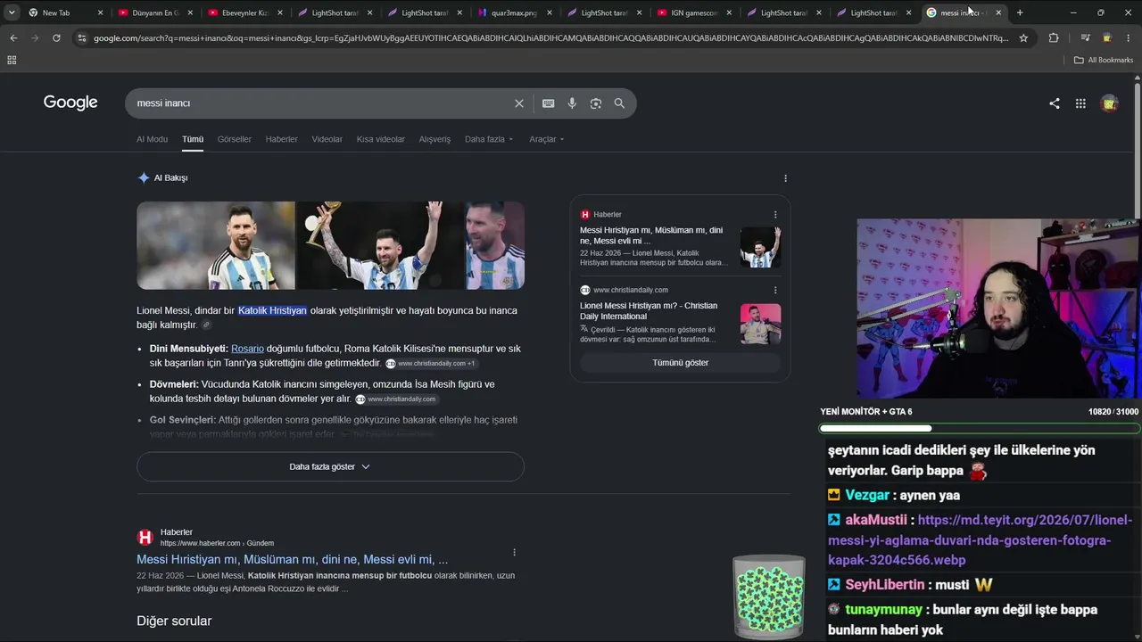The width and height of the screenshot is (1142, 642).
Task: Search by image with Google Lens
Action: click(596, 103)
